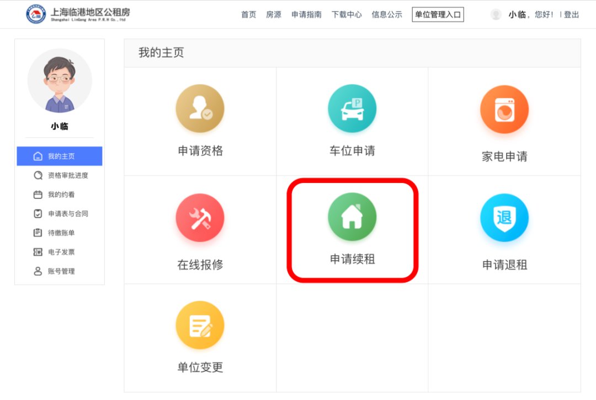Click the site logo emblem

coord(36,14)
